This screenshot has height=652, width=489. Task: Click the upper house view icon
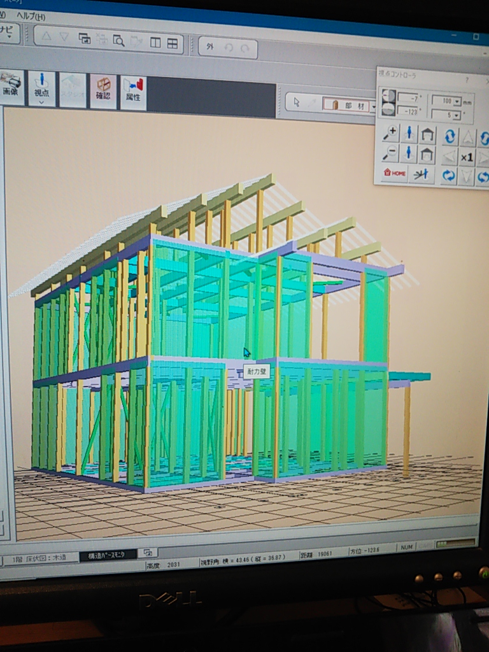tap(427, 134)
